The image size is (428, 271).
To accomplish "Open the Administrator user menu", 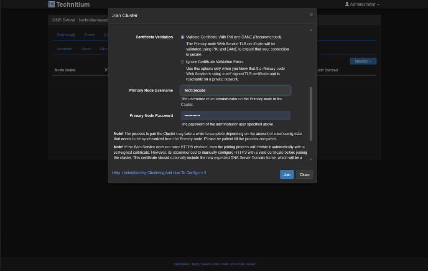I will 362,4.
